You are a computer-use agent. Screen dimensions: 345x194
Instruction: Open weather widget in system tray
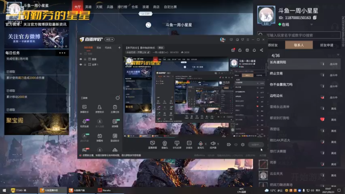click(x=274, y=190)
